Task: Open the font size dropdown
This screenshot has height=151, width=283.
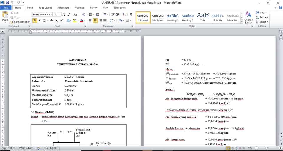Action: click(x=60, y=15)
